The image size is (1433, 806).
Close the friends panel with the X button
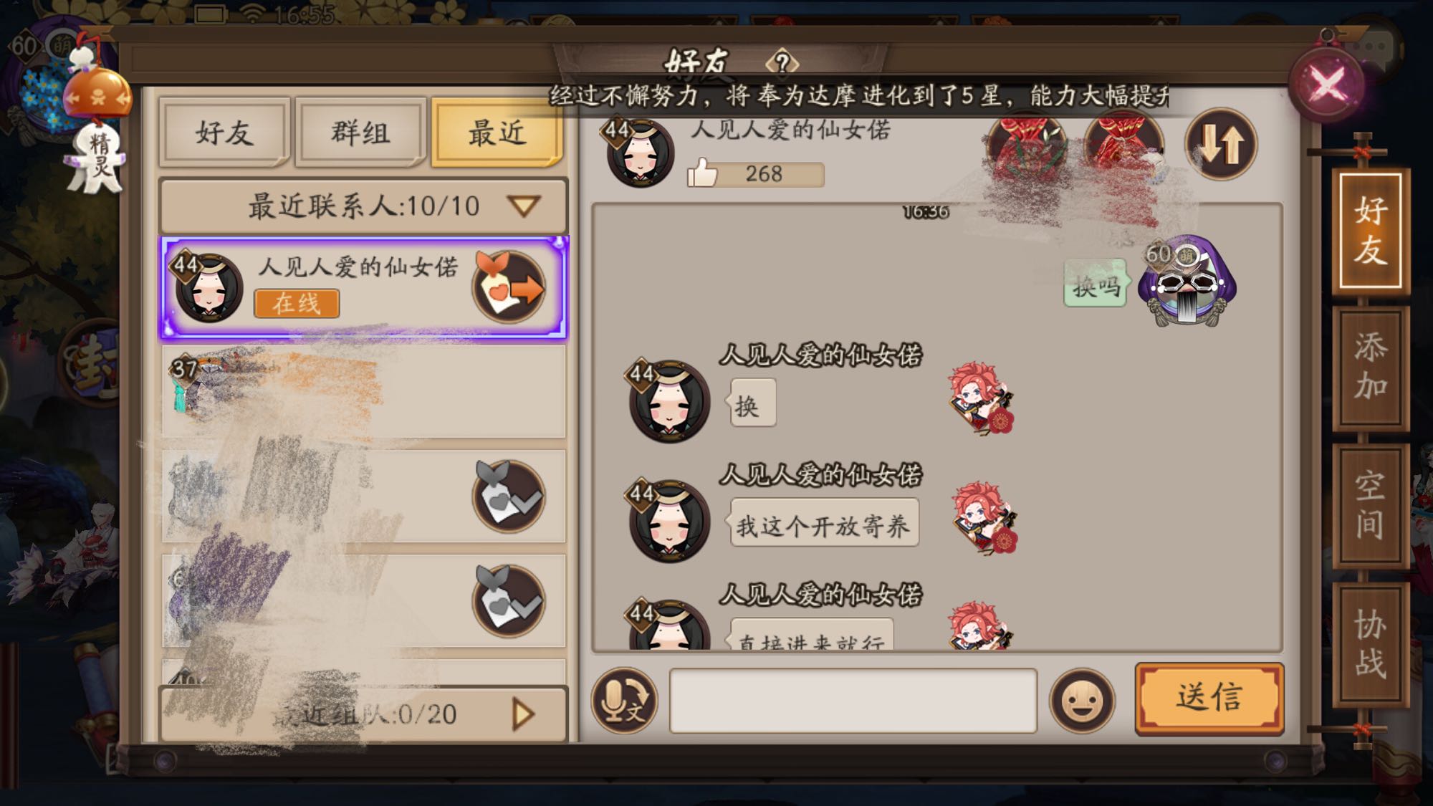(x=1327, y=85)
